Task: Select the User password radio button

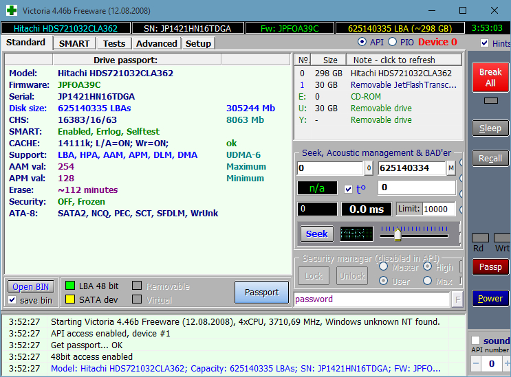Action: [384, 281]
